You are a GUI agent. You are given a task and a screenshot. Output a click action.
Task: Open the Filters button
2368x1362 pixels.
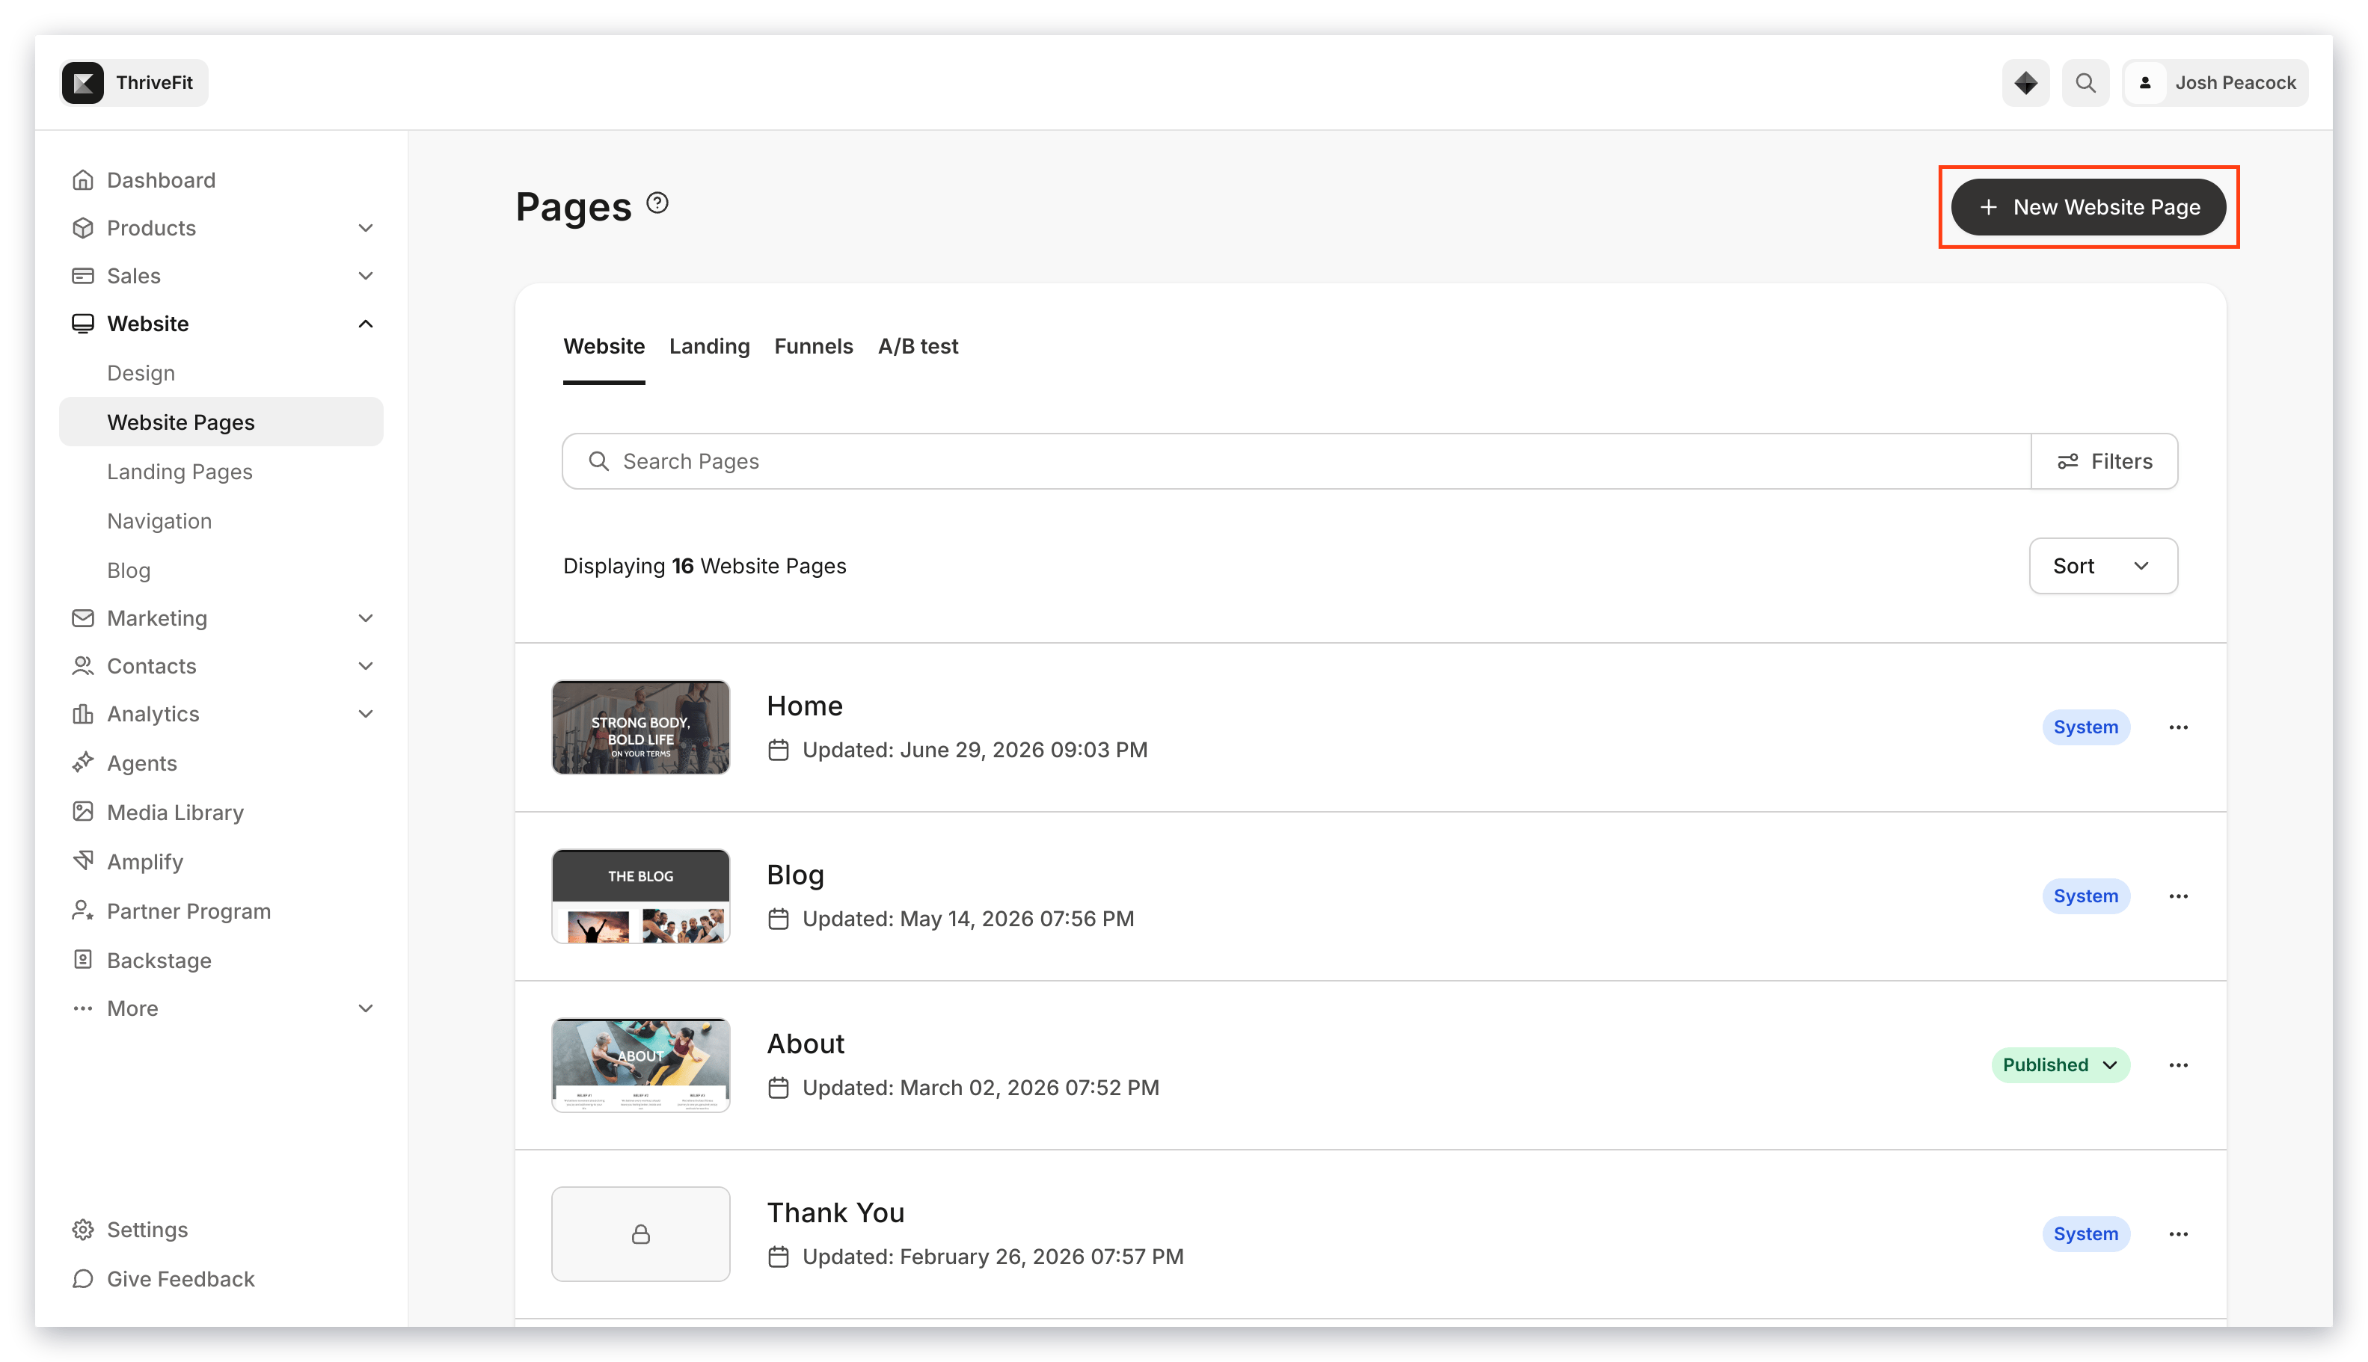tap(2103, 461)
